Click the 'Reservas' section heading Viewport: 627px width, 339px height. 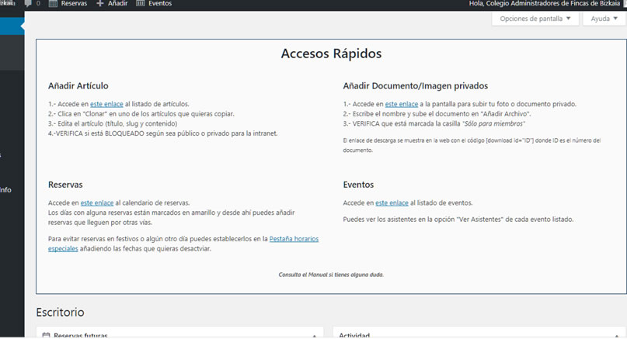pyautogui.click(x=65, y=185)
